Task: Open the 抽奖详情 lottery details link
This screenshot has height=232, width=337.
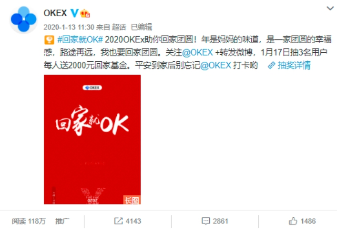Action: (294, 66)
